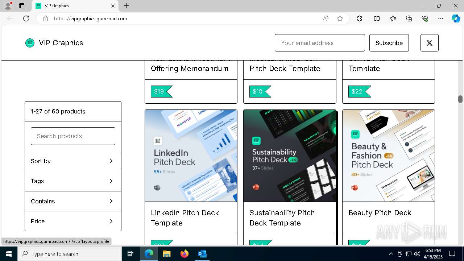Click the $19 tag under Offering Memorandum

tap(161, 91)
